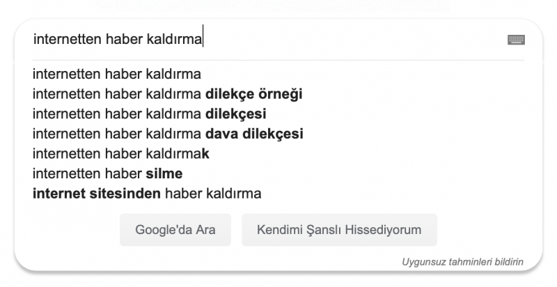Click the 'Google'da Ara' button

click(x=175, y=230)
